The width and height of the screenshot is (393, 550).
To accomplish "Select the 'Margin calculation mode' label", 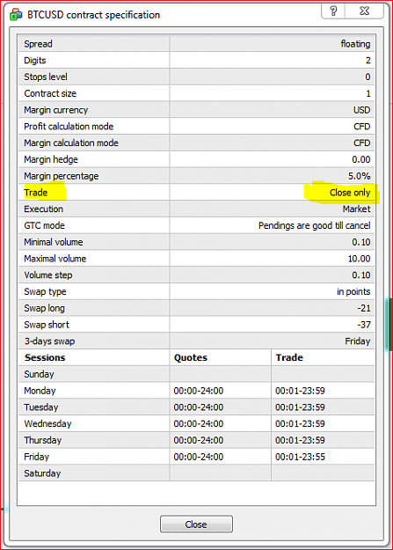I will [x=71, y=143].
